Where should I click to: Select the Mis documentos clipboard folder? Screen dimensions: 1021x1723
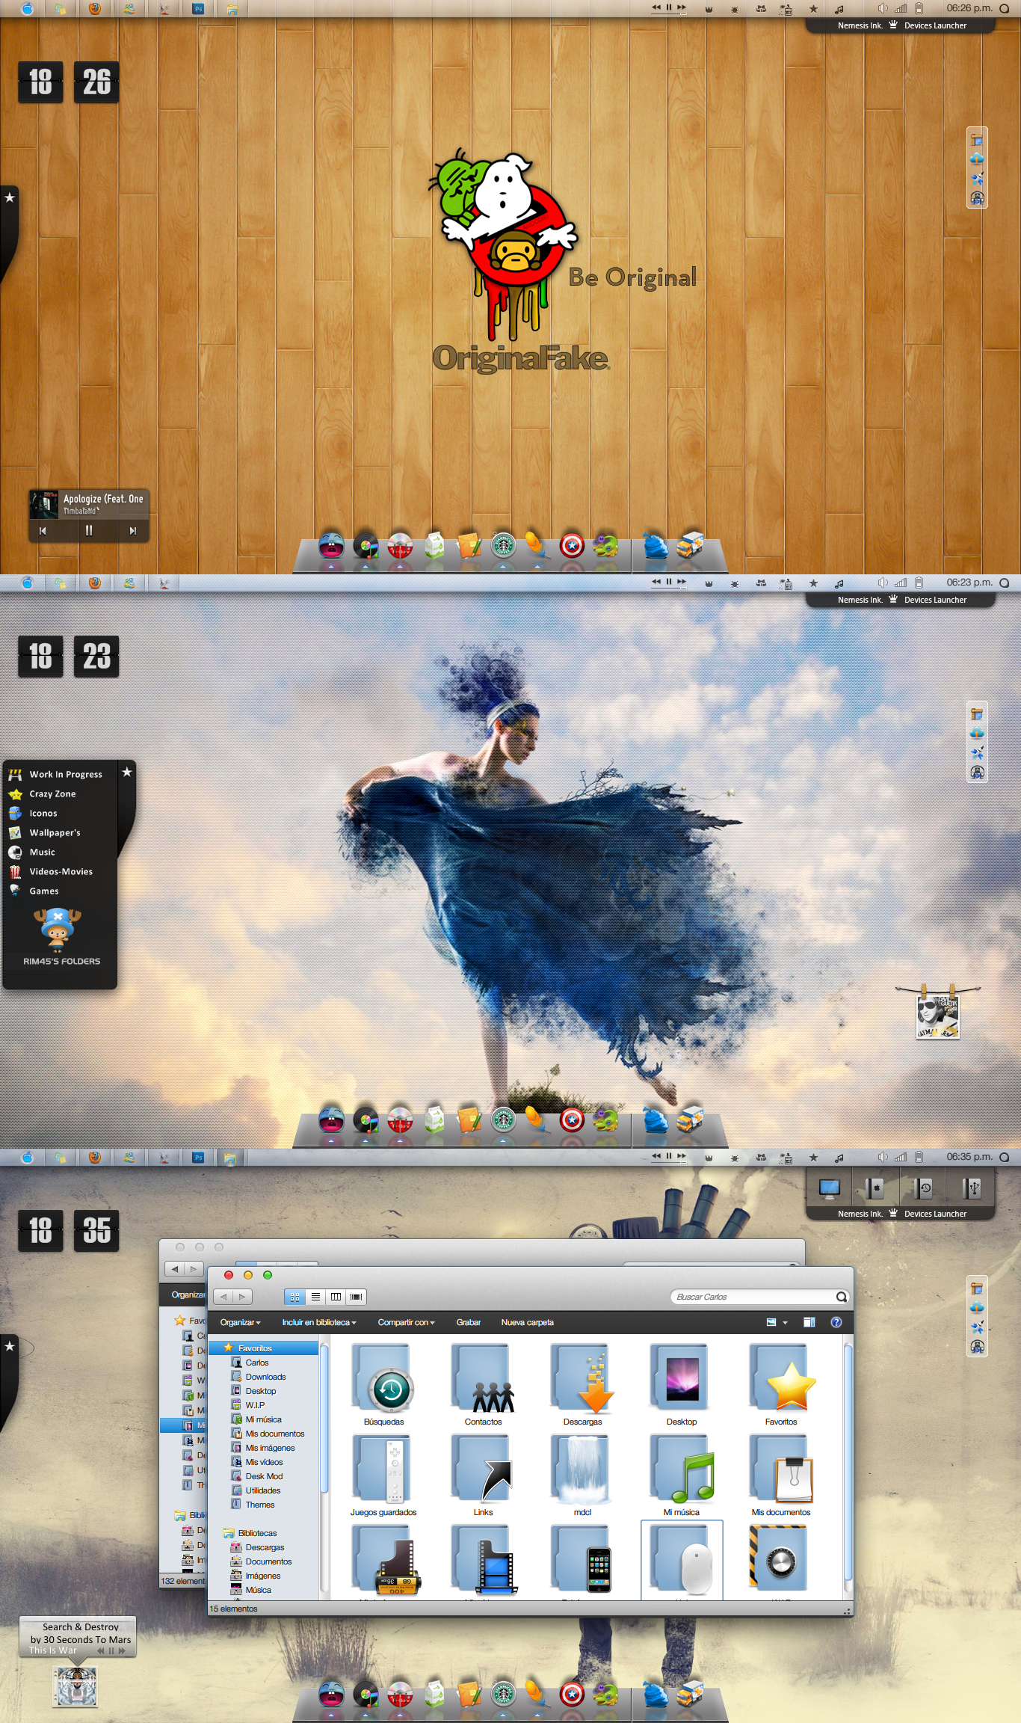(781, 1469)
